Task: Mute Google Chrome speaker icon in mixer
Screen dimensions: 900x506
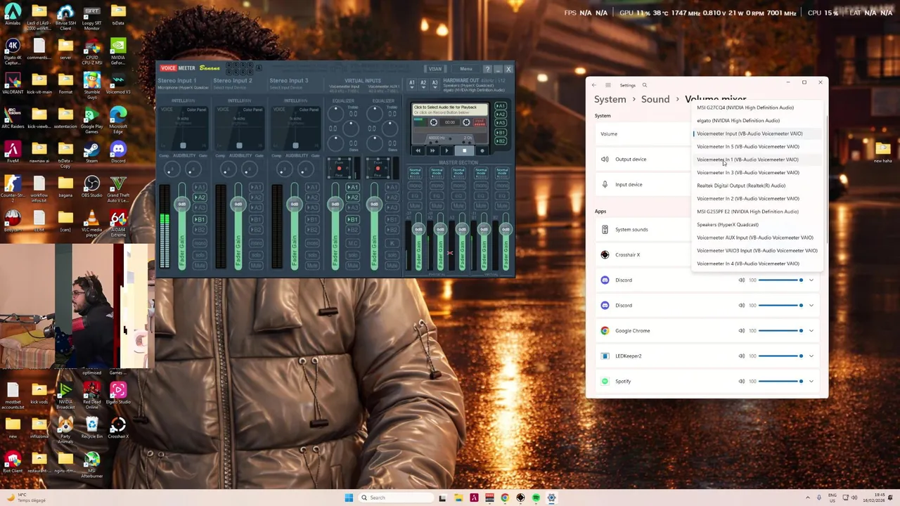Action: 741,330
